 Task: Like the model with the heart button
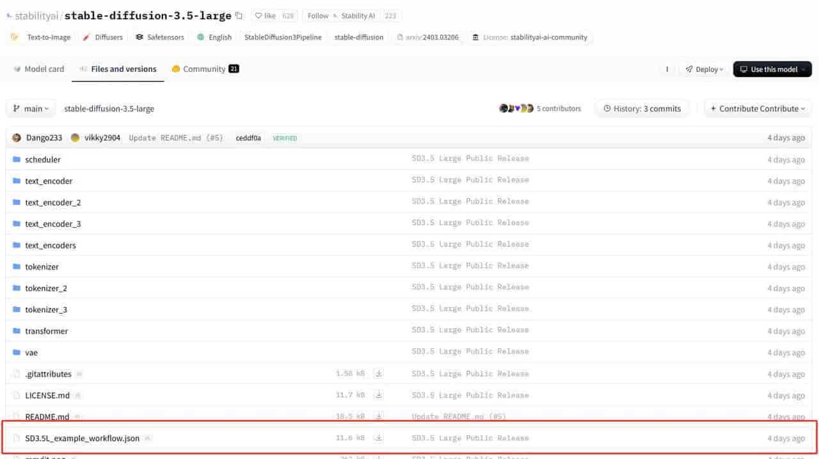tap(266, 16)
